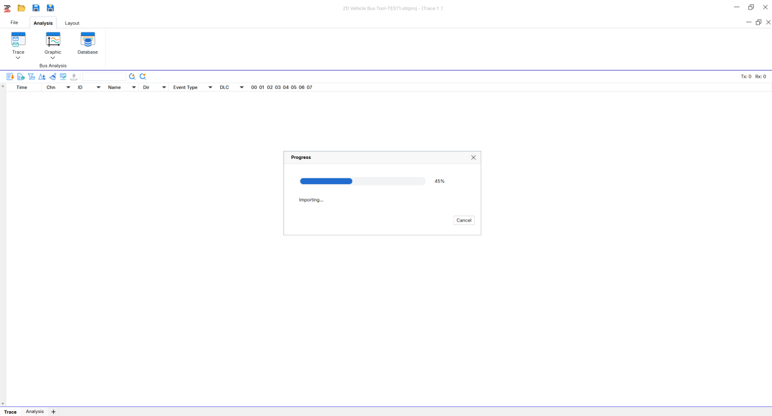
Task: Click the edit list pencil icon
Action: tap(63, 76)
